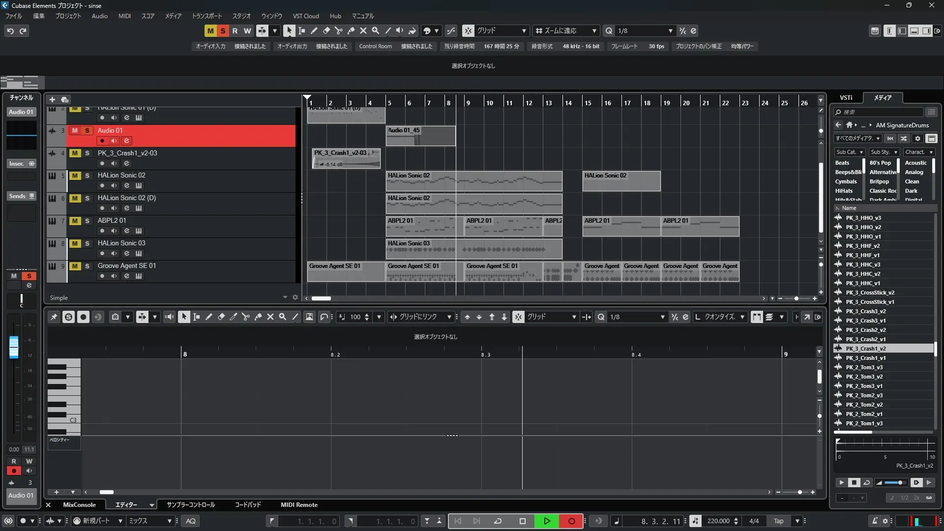Expand the Sub Cat. filter dropdown

(x=850, y=152)
